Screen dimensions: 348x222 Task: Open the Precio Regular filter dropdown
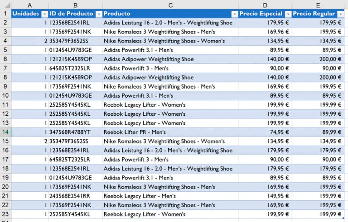pyautogui.click(x=340, y=14)
